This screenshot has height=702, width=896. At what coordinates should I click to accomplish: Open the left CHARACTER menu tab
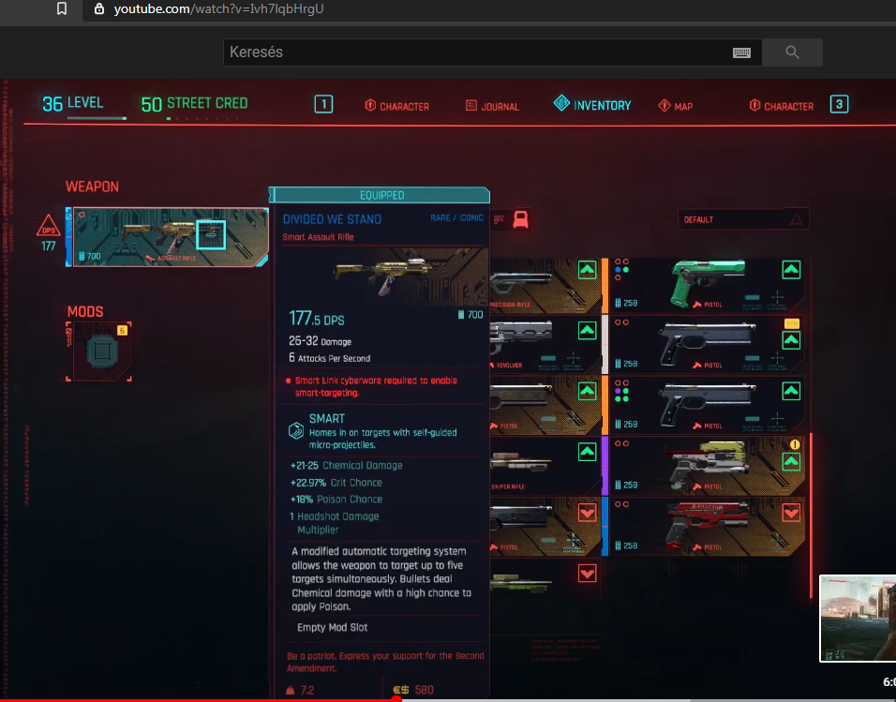coord(397,106)
